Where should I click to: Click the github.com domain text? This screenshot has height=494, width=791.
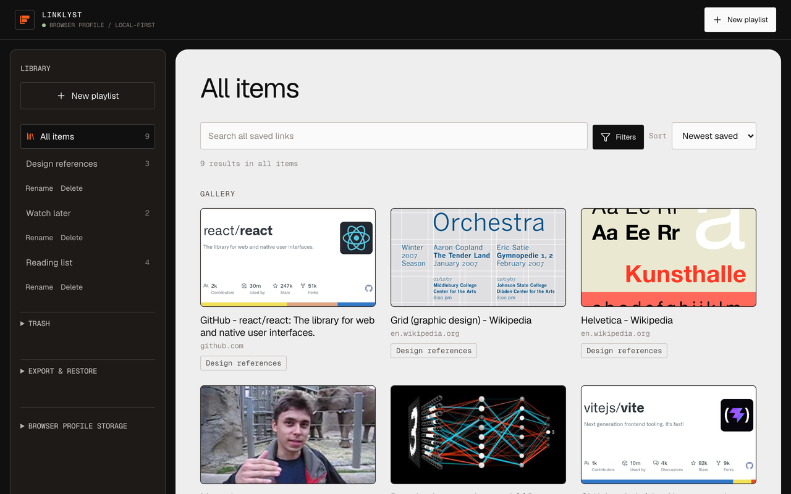click(x=222, y=346)
